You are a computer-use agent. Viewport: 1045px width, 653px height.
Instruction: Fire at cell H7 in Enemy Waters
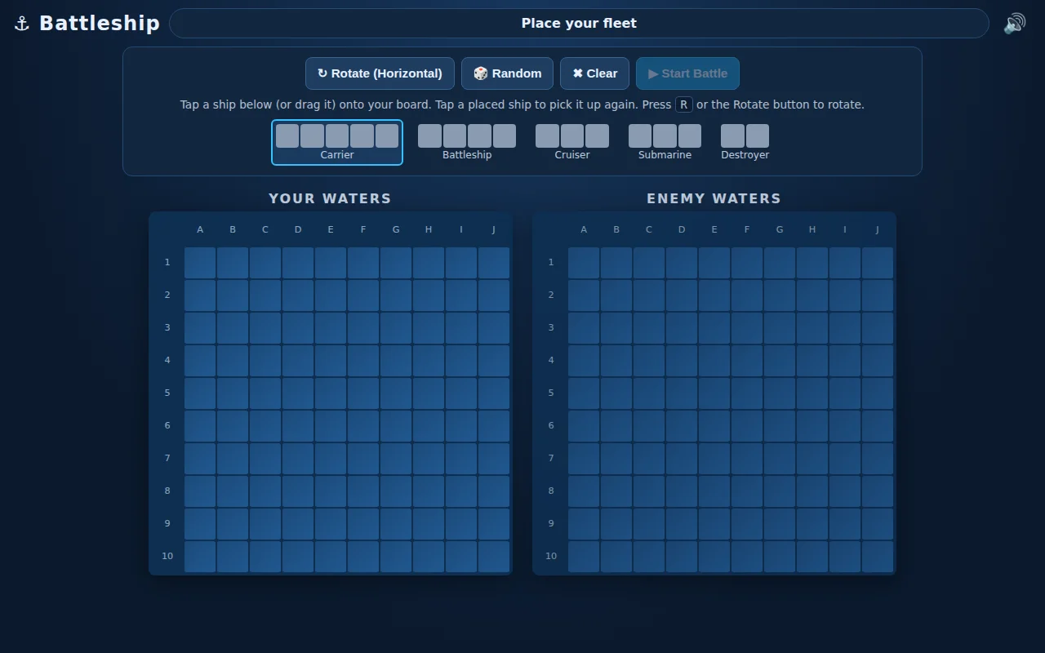(812, 459)
